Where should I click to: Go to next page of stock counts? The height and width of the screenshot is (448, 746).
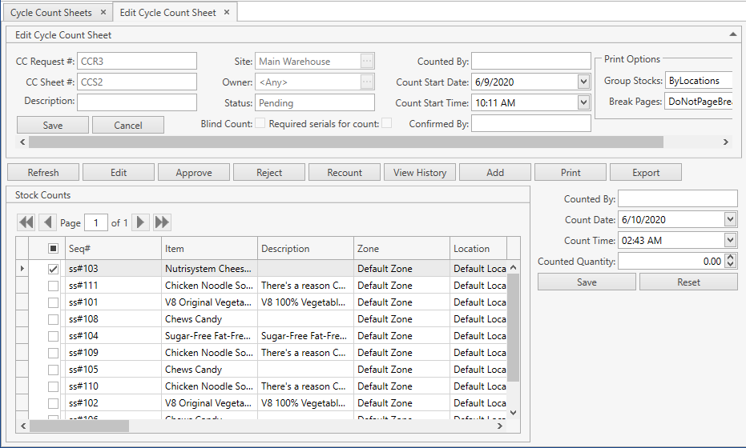coord(141,222)
